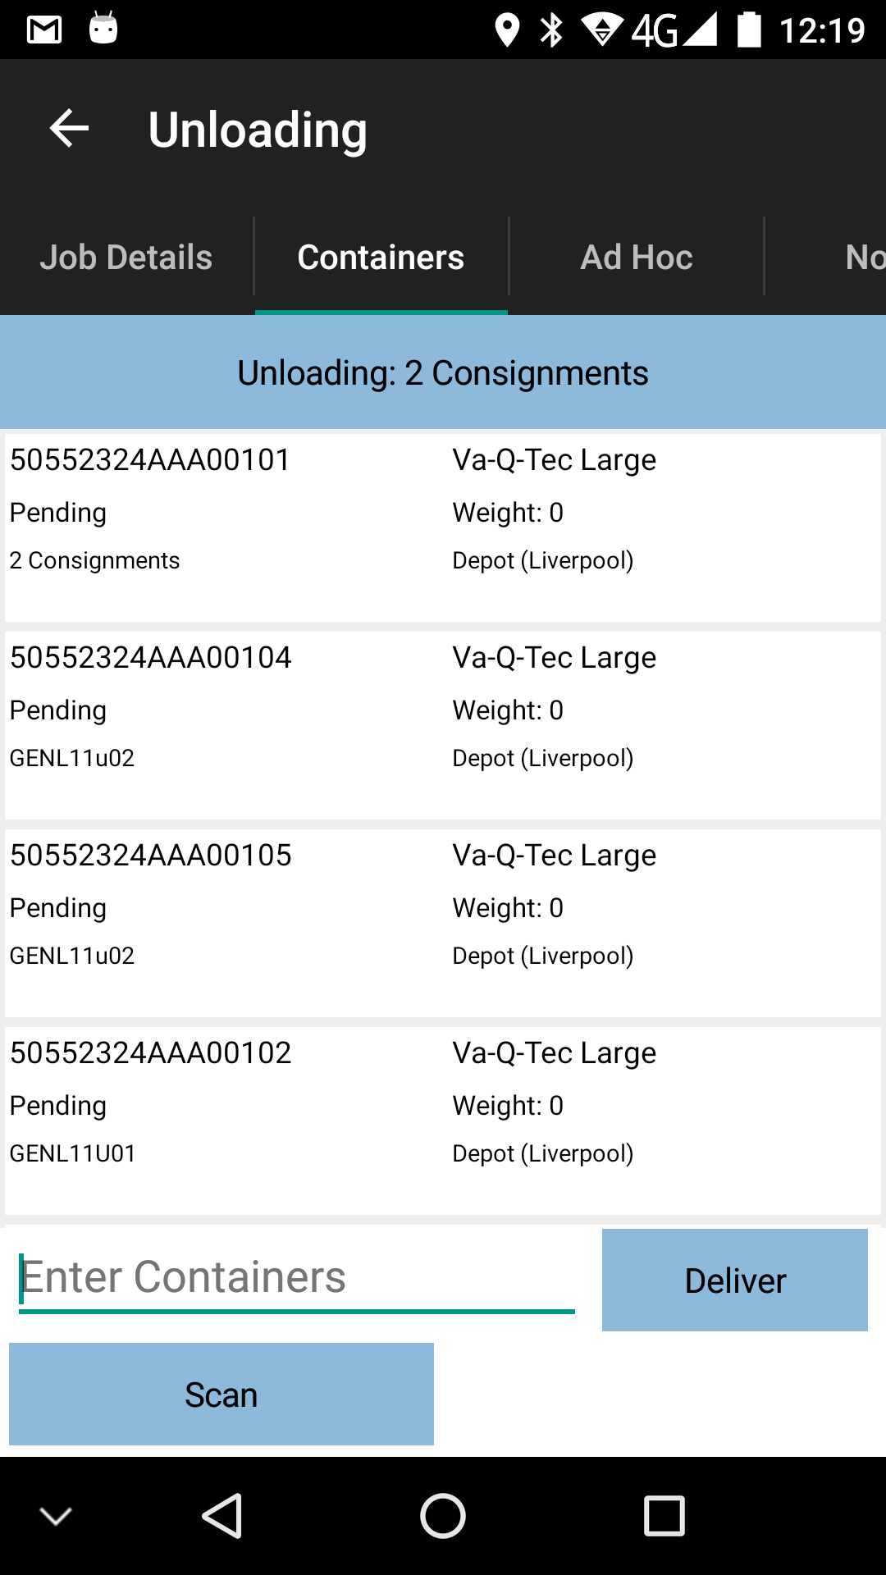Tap the battery status icon
This screenshot has width=886, height=1575.
coord(749,30)
